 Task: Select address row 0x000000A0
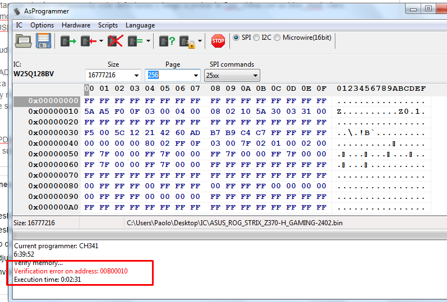[x=53, y=207]
